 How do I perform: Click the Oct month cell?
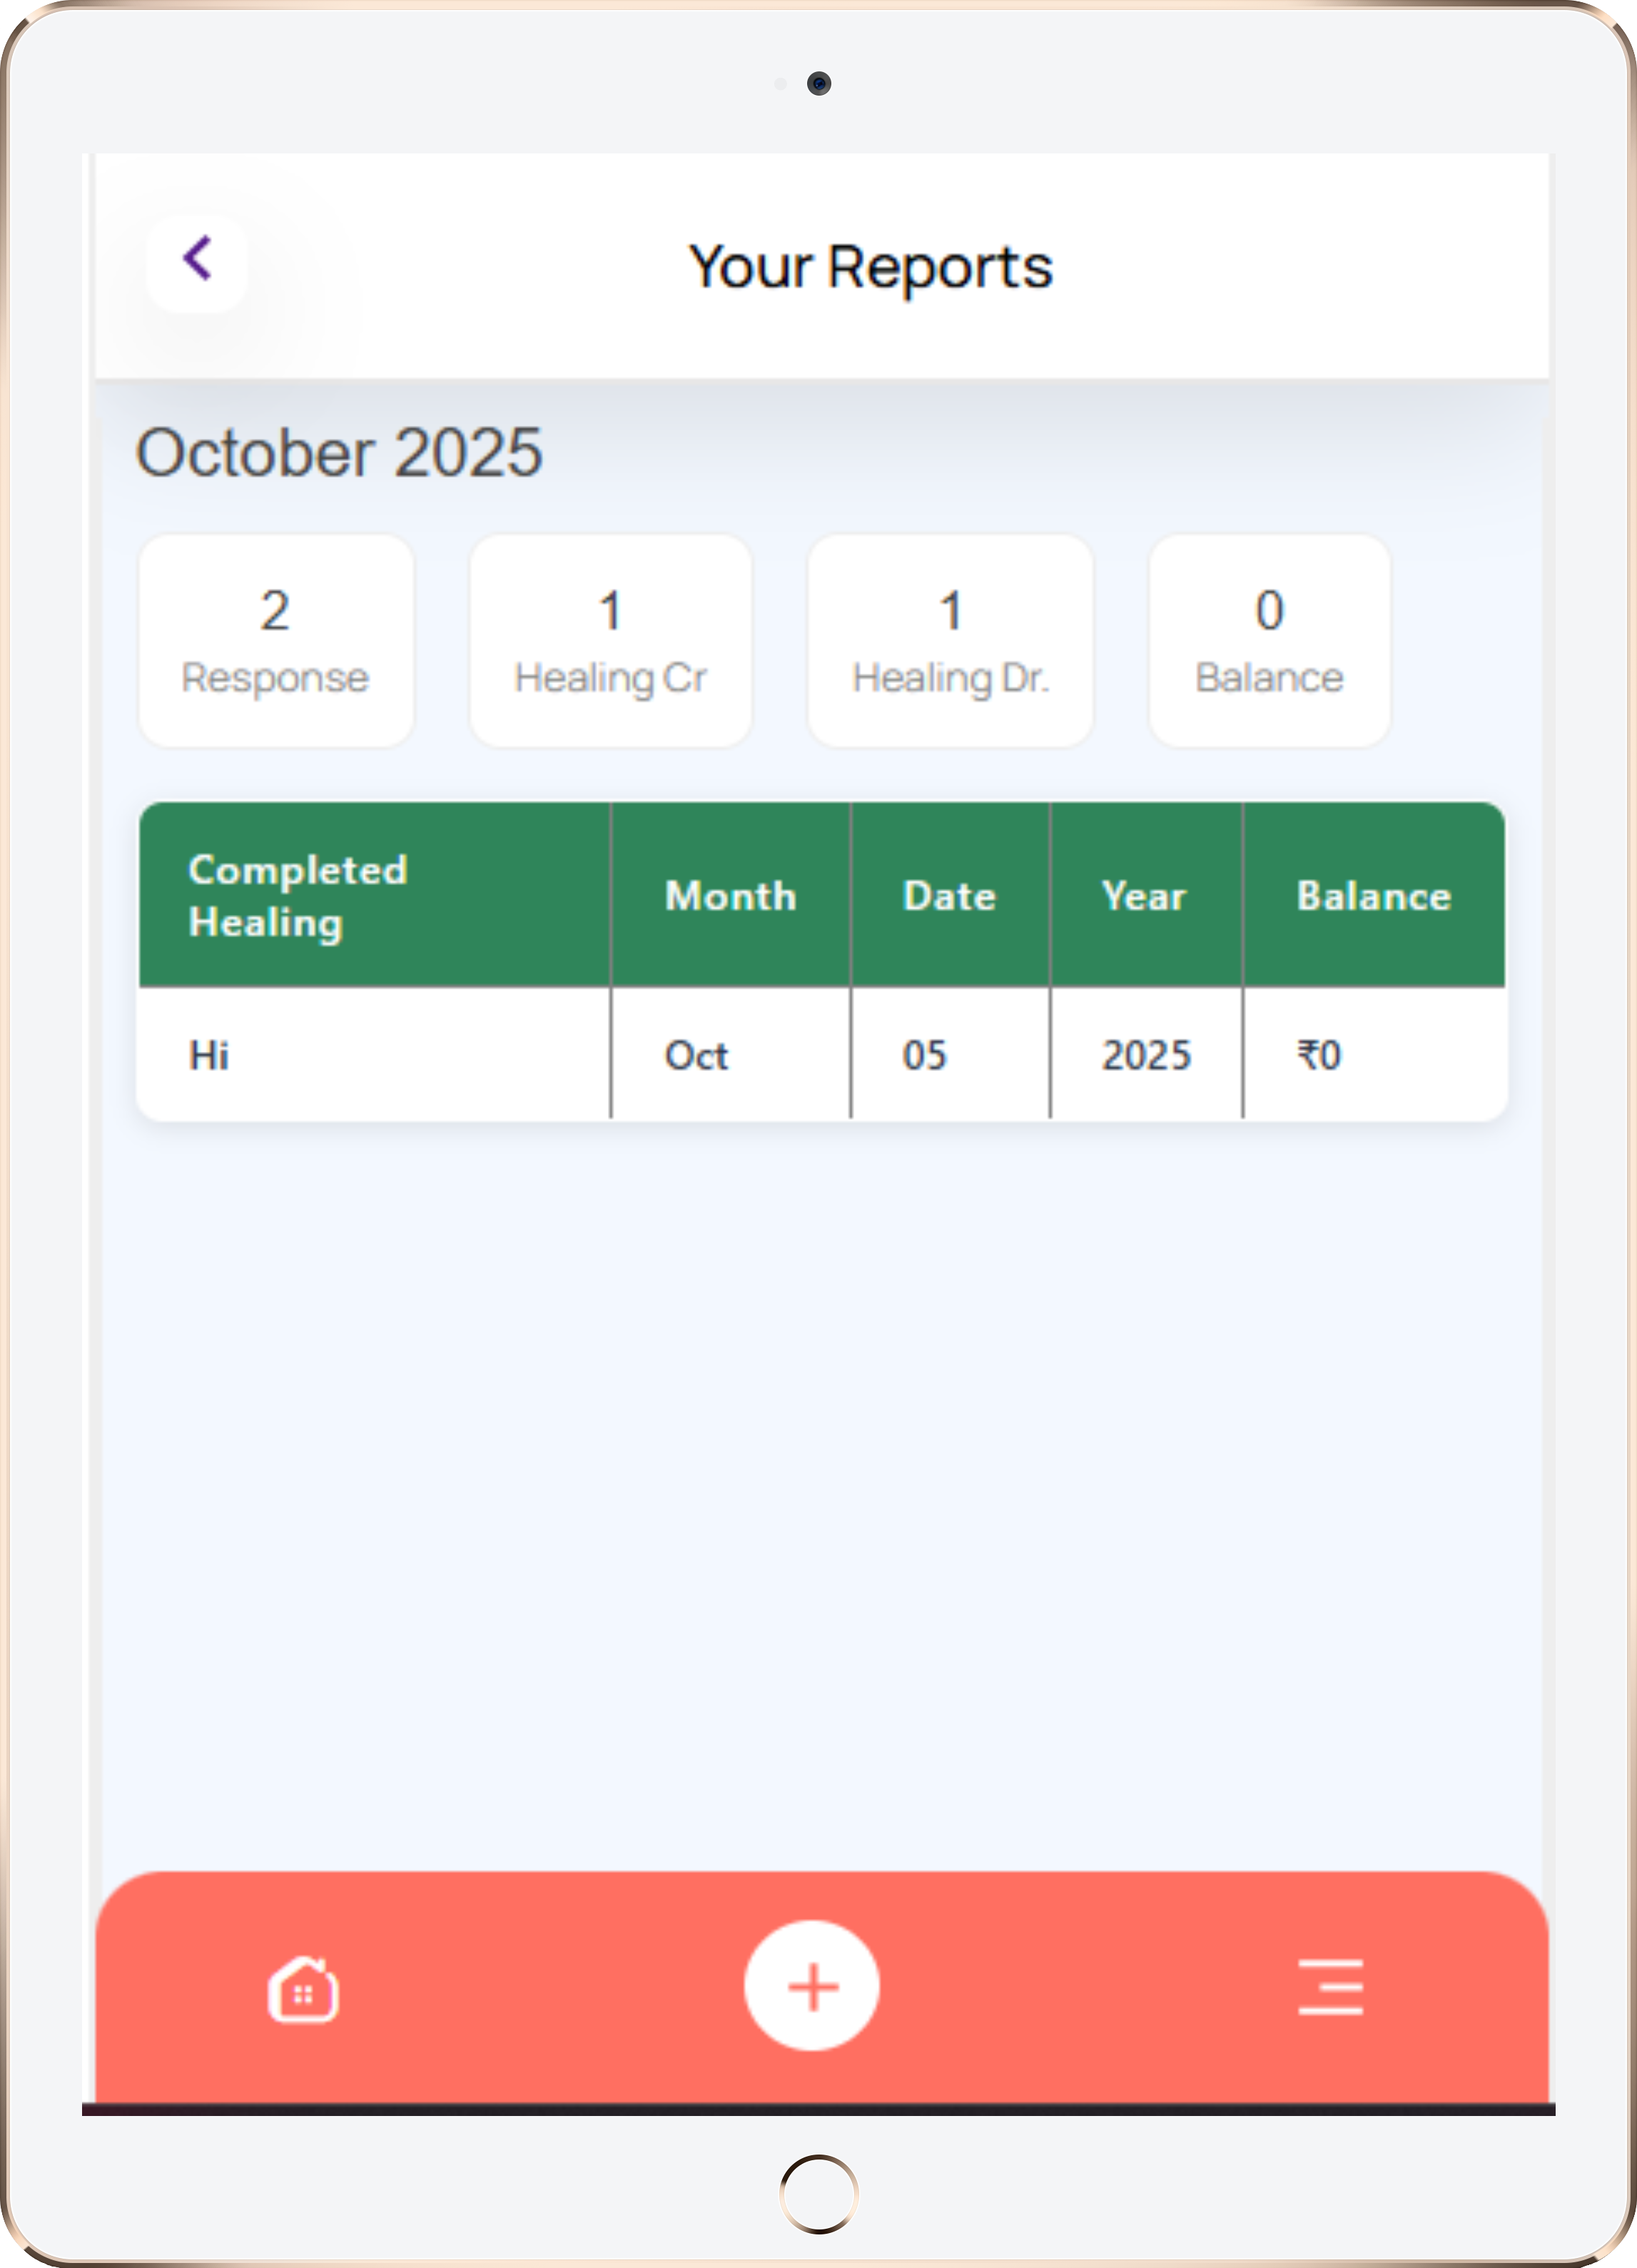point(696,1055)
